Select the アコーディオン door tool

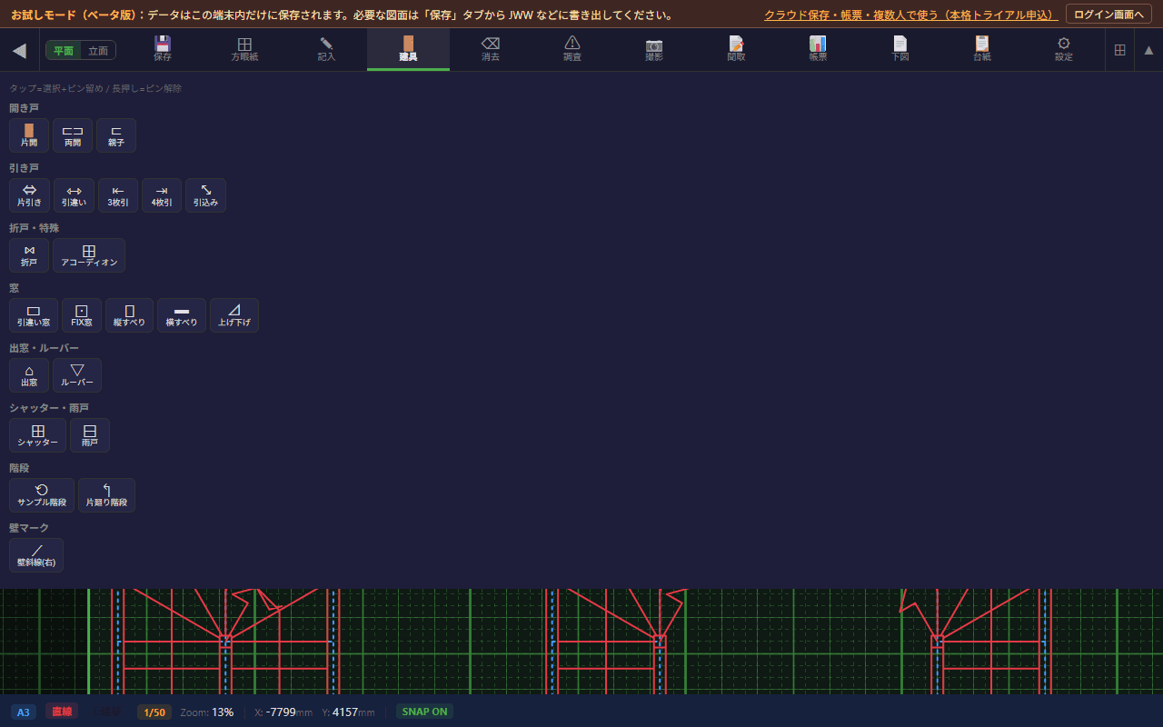[x=89, y=255]
